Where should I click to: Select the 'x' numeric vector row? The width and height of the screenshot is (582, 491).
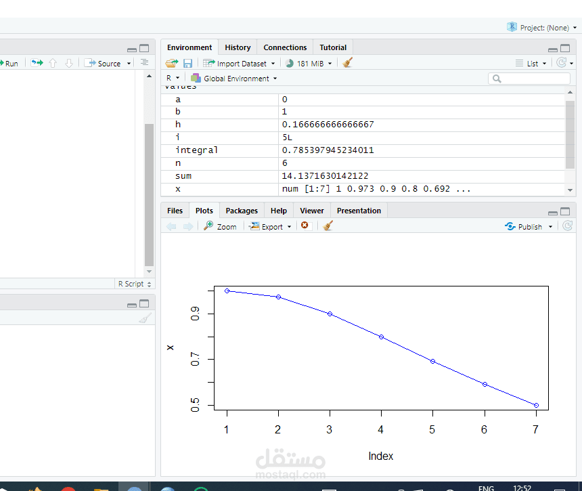pos(363,189)
